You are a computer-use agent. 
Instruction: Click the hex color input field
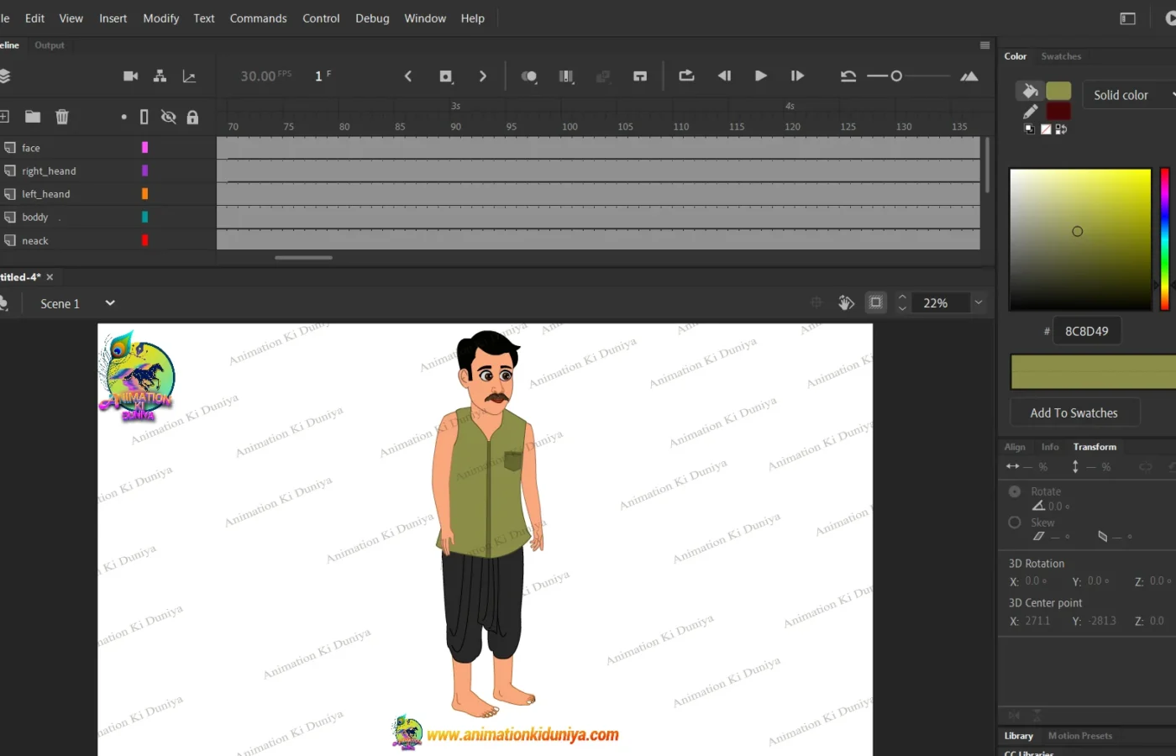pos(1087,331)
